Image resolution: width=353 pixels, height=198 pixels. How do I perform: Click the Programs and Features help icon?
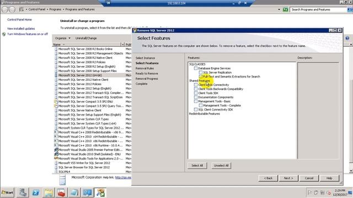(347, 38)
